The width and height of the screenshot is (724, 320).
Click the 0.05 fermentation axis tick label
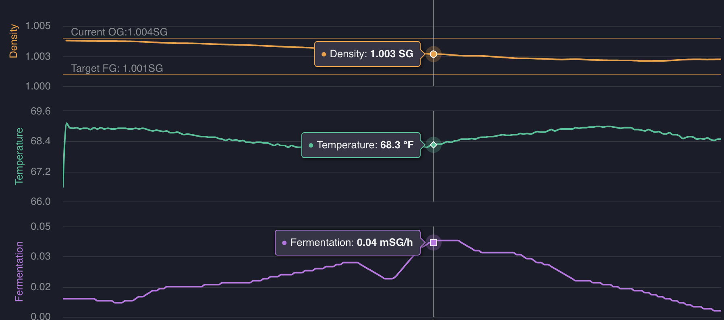point(41,226)
